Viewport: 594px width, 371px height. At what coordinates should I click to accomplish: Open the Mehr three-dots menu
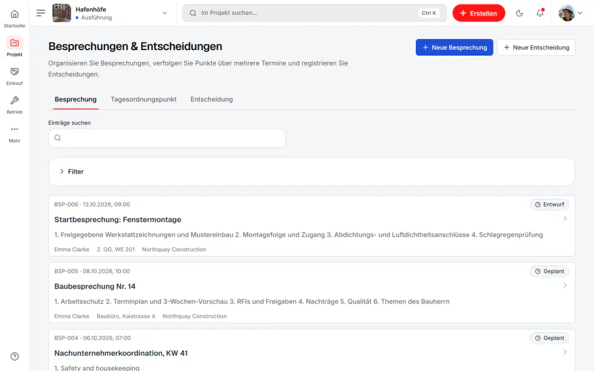(x=14, y=129)
